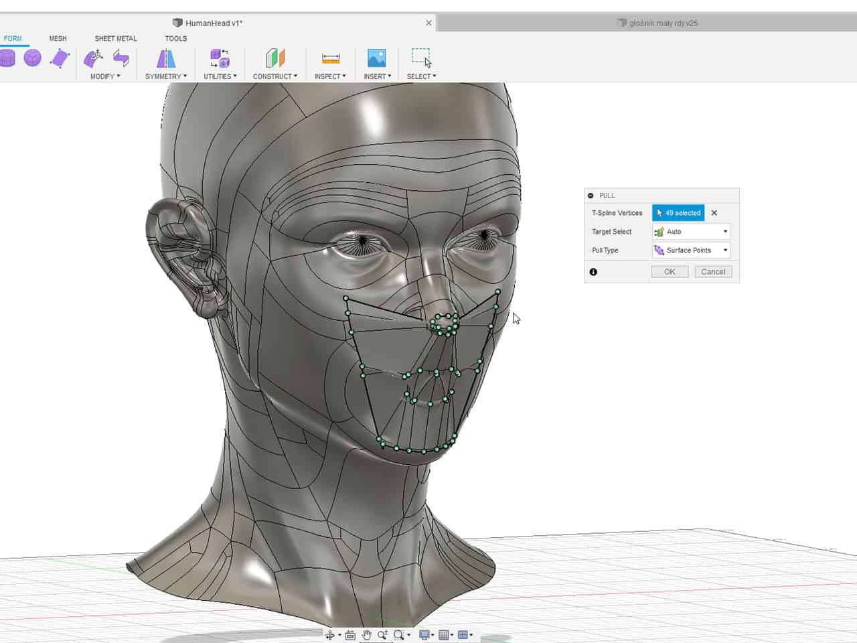Click the Zoom tool in navigation bar
Image resolution: width=857 pixels, height=643 pixels.
382,634
